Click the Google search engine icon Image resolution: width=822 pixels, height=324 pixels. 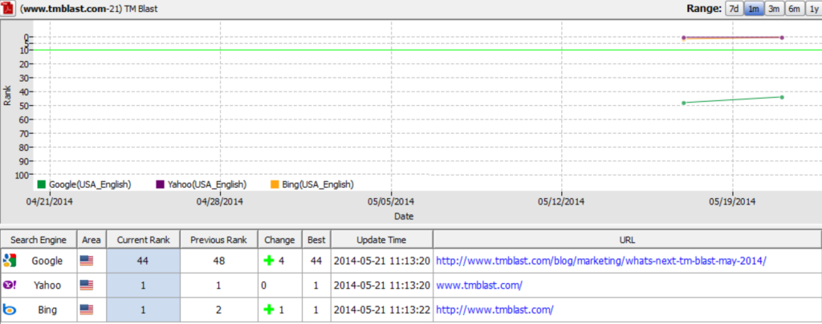pyautogui.click(x=10, y=261)
